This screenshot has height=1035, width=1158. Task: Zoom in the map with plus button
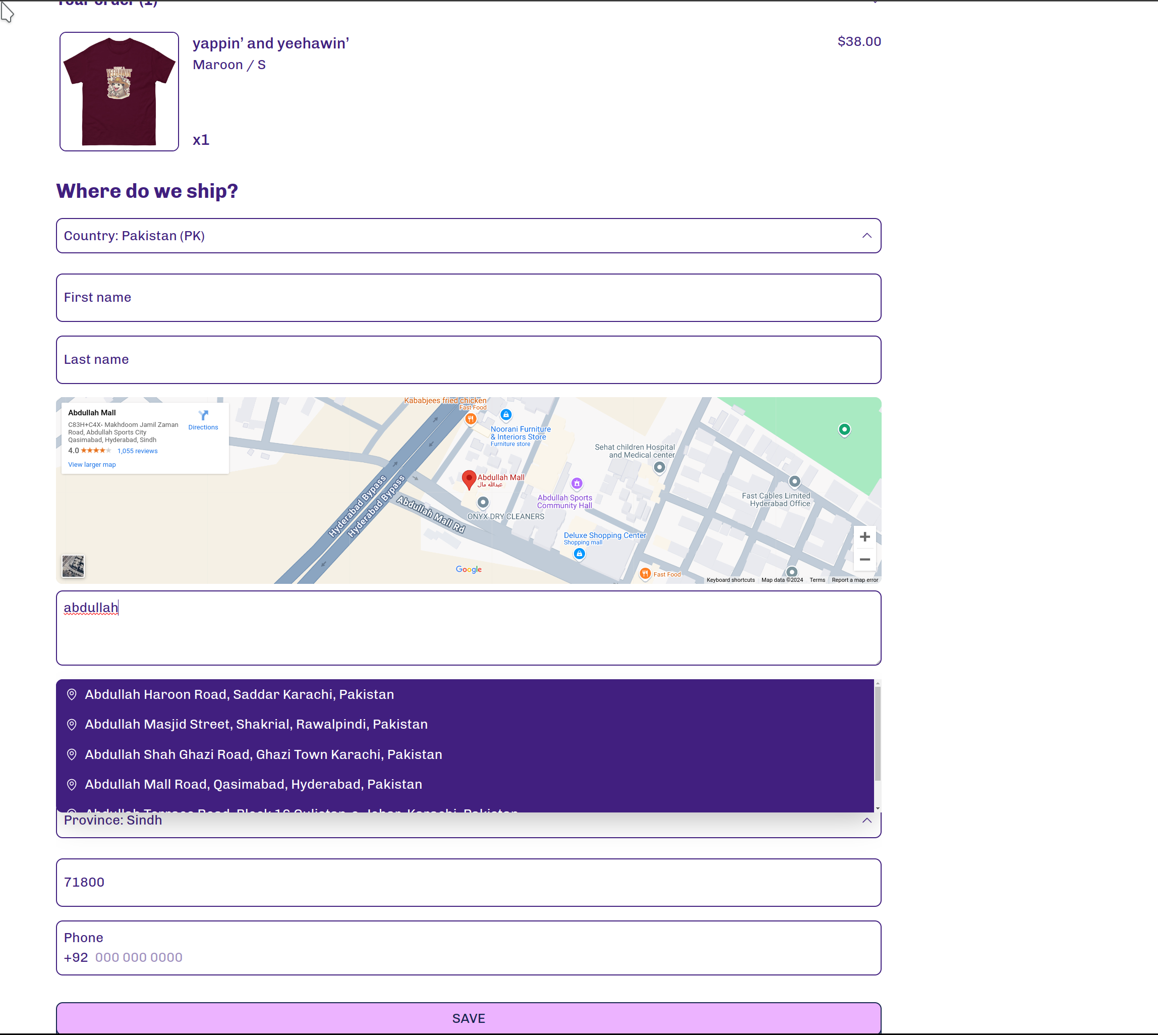pos(864,537)
